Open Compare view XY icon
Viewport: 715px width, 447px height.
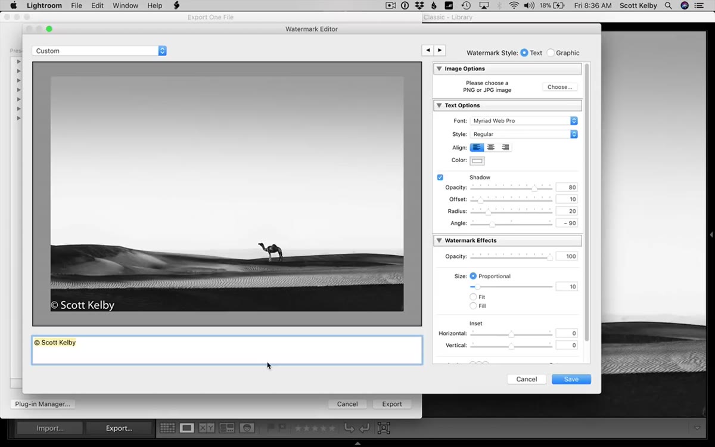[x=207, y=428]
